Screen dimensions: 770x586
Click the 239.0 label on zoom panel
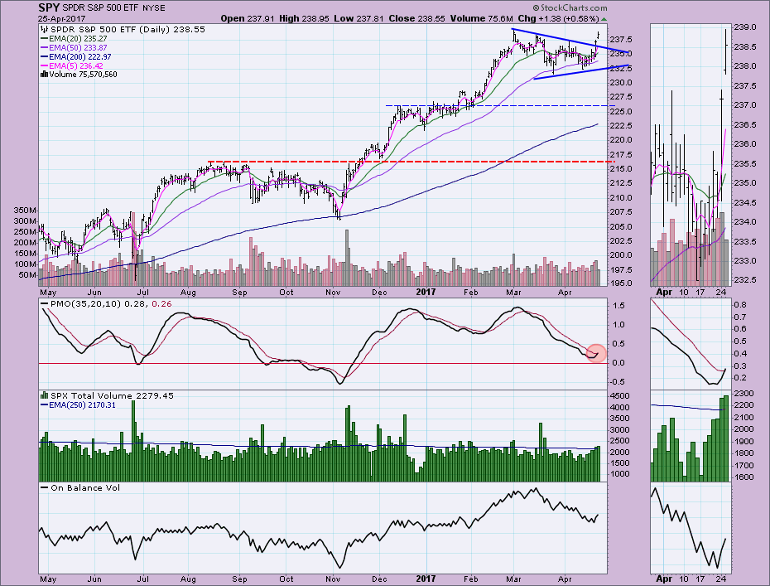point(745,27)
